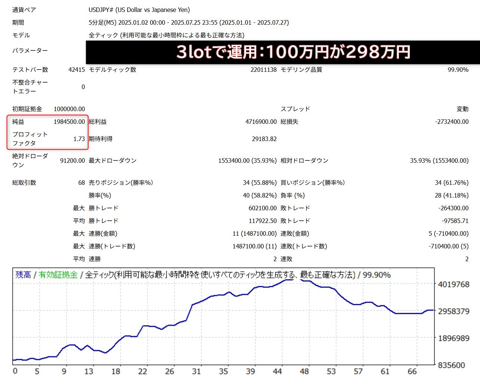Click the モデル label

21,35
